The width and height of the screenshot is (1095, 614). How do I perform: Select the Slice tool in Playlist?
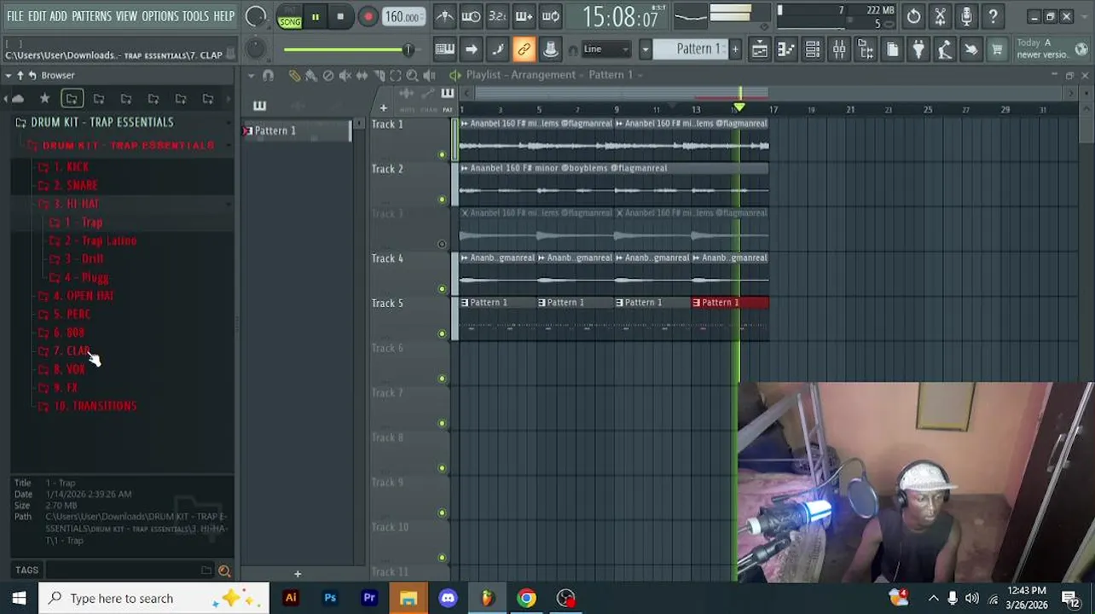(379, 75)
